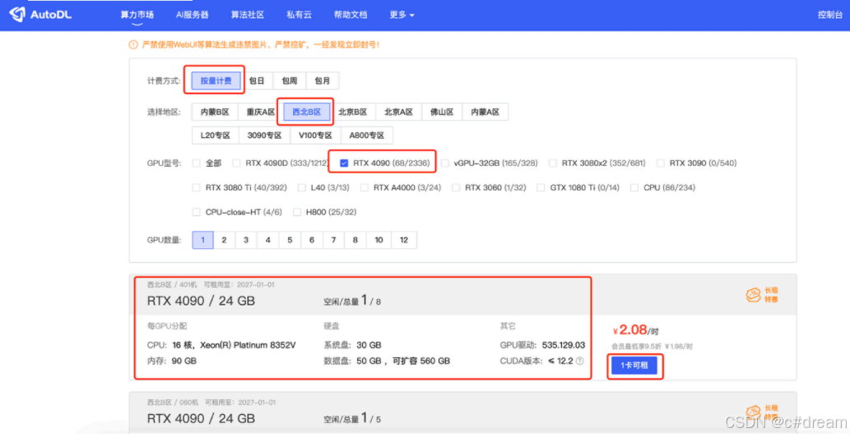Select 包月 billing option

(x=323, y=80)
